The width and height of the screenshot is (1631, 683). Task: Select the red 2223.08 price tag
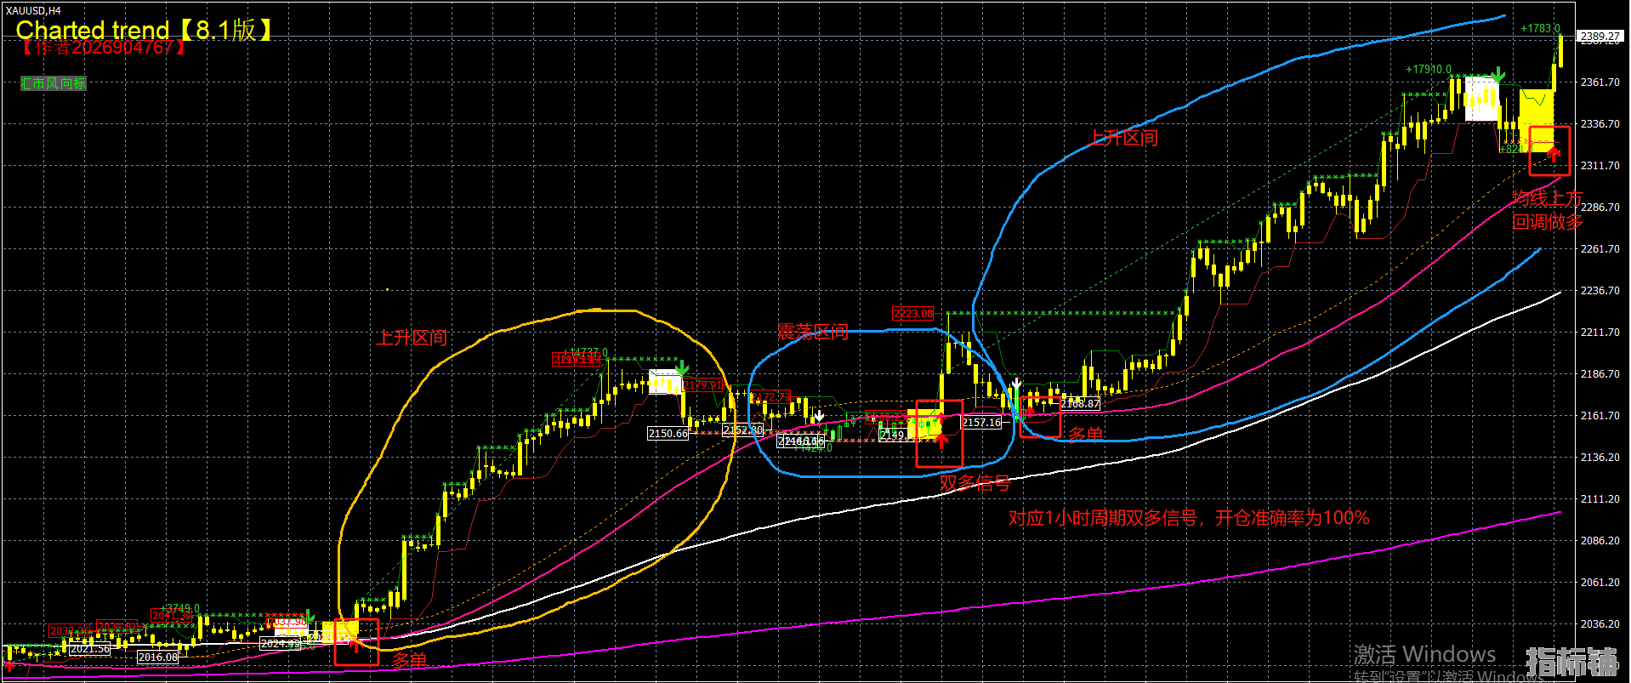913,314
